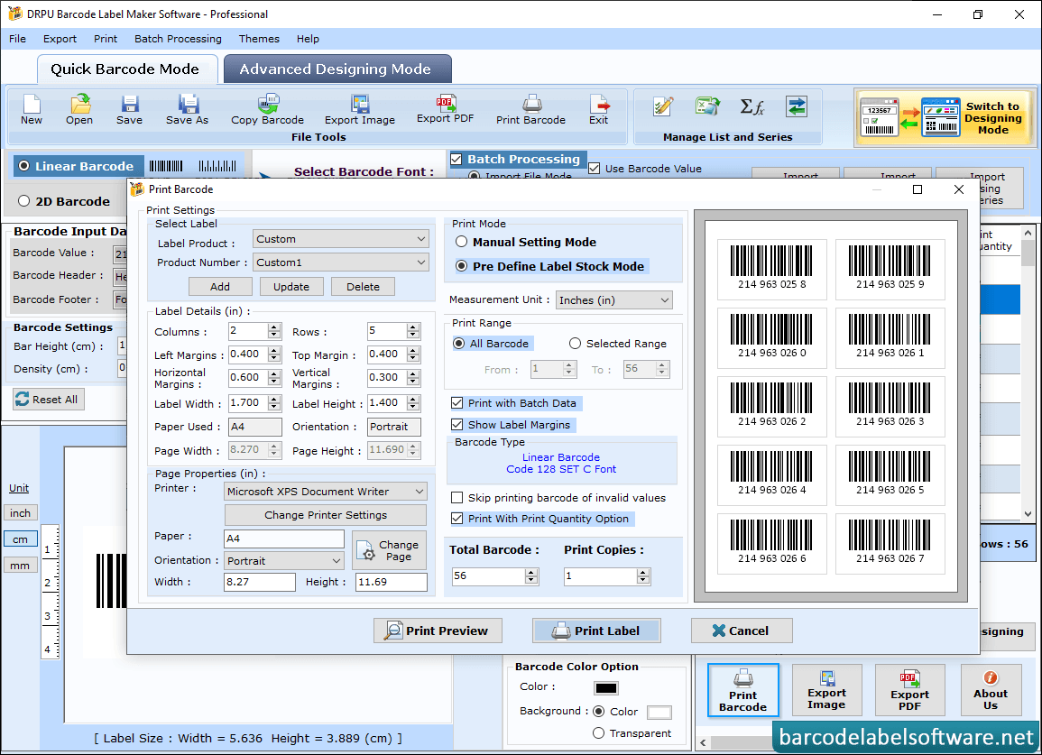Open page Orientation Portrait dropdown

(x=284, y=561)
